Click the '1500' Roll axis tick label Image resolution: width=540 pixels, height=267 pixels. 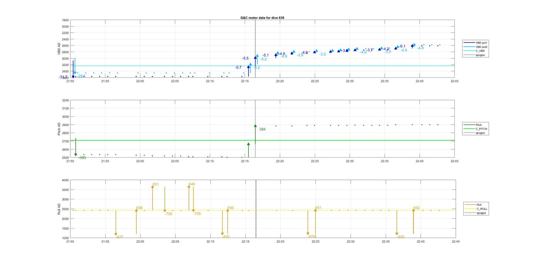65,228
